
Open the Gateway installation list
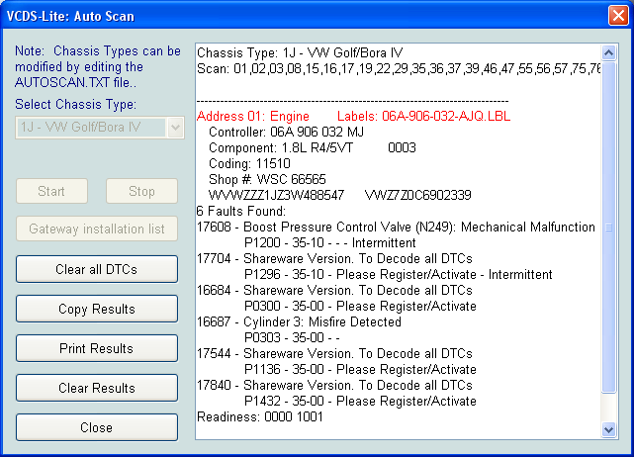(x=97, y=228)
